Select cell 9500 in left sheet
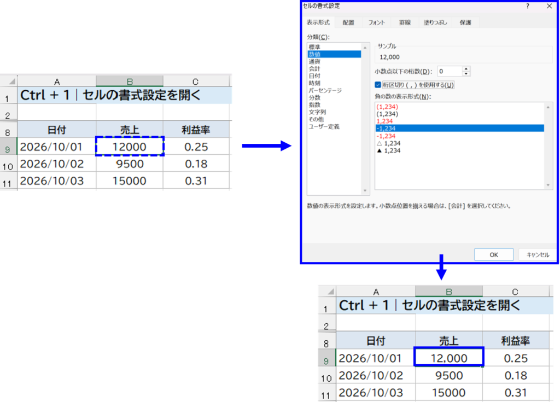The height and width of the screenshot is (402, 560). click(x=130, y=164)
